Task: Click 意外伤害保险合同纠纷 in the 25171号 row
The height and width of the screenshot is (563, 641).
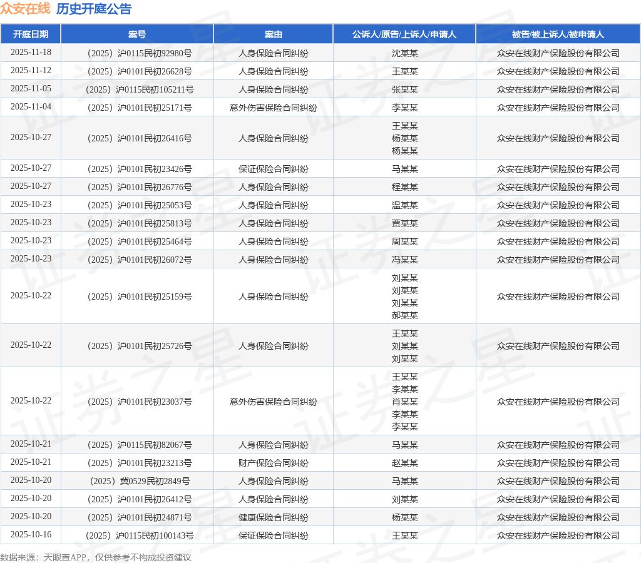Action: click(x=273, y=108)
